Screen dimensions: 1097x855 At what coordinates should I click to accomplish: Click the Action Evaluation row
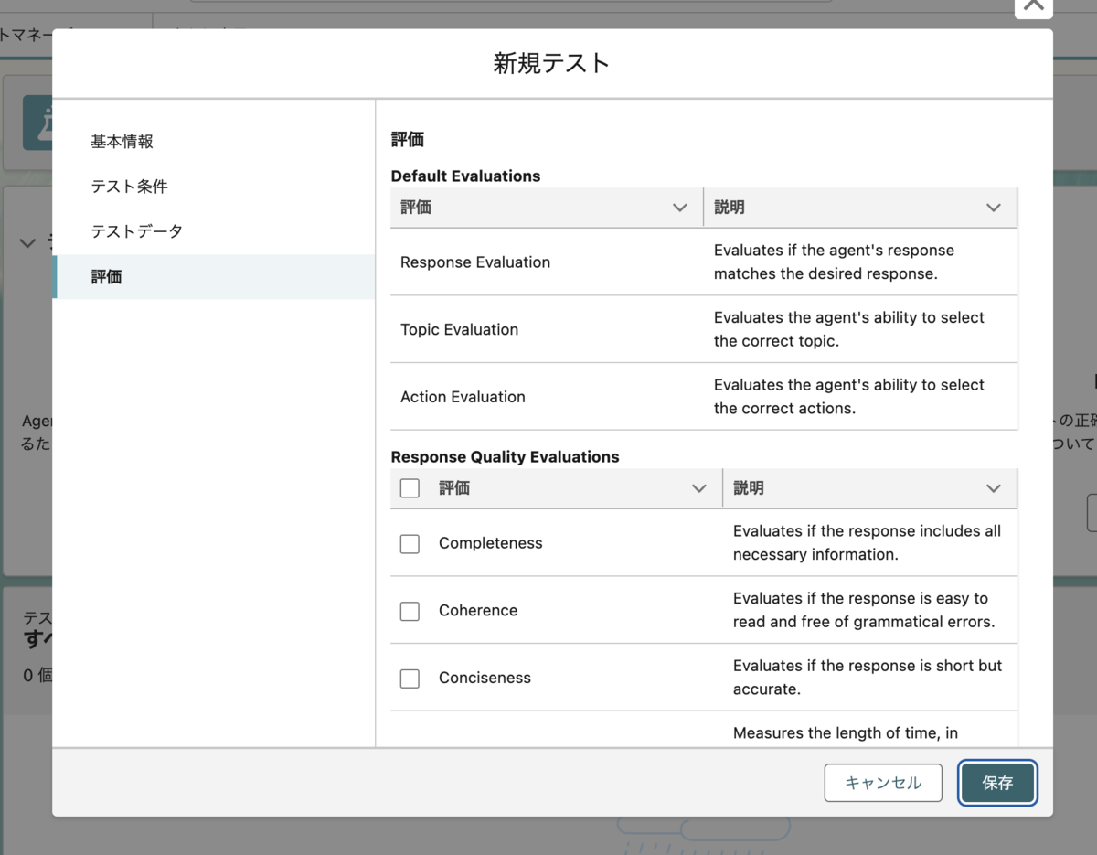(463, 397)
